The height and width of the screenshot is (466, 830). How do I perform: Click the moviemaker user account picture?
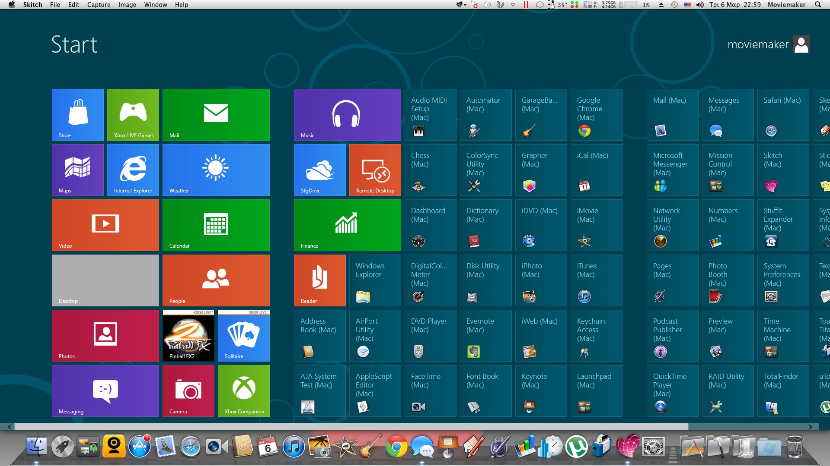(801, 44)
